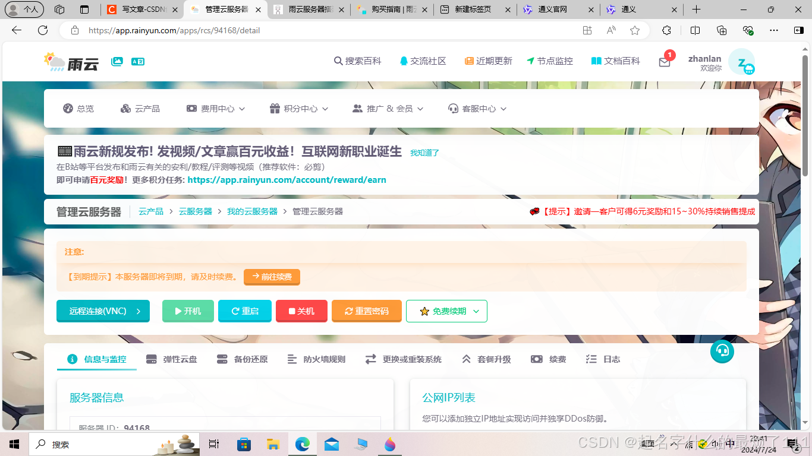Viewport: 812px width, 456px height.
Task: Open read aloud icon in address bar
Action: click(611, 30)
